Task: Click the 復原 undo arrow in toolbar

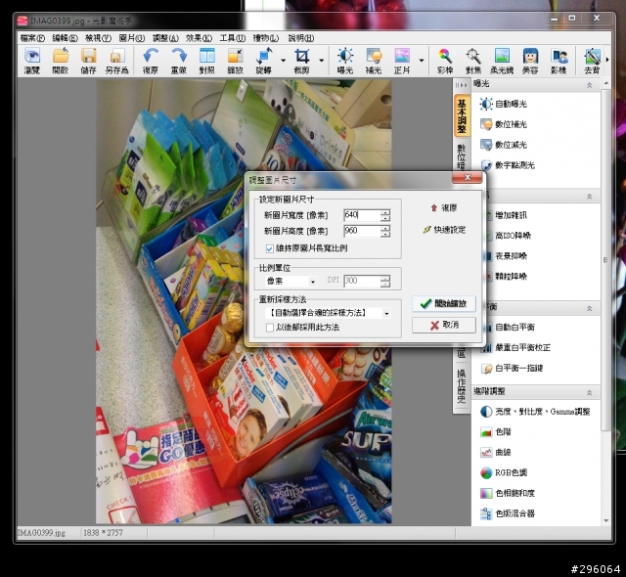Action: point(151,61)
